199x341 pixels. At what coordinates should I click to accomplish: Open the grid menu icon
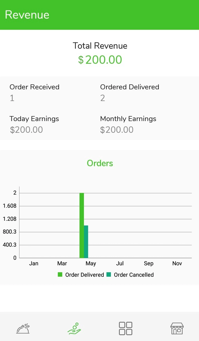point(125,328)
